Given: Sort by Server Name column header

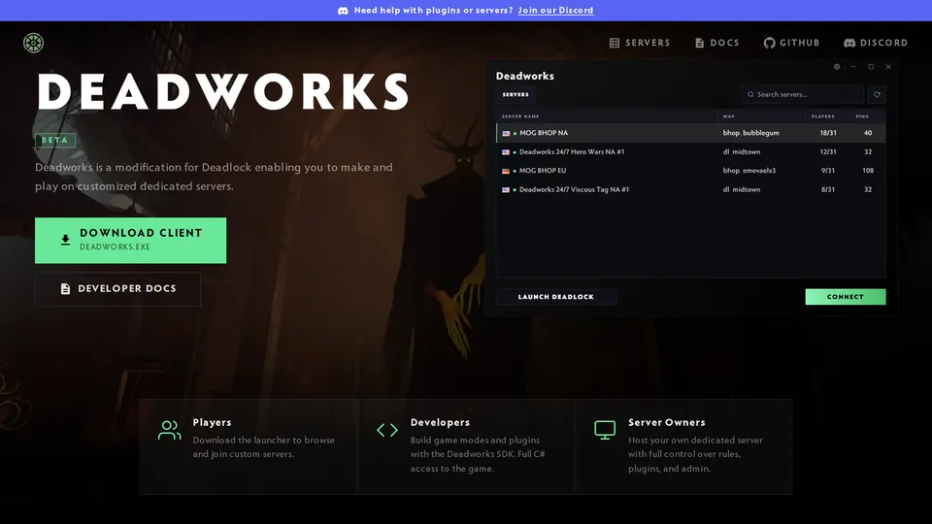Looking at the screenshot, I should [x=520, y=116].
